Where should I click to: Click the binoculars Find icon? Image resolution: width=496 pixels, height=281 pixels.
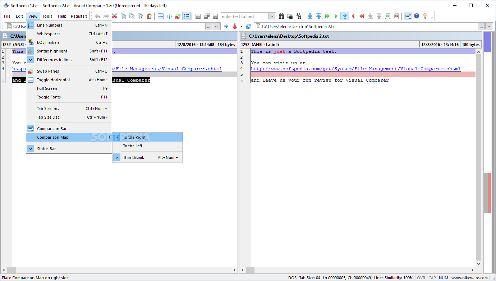(x=281, y=16)
